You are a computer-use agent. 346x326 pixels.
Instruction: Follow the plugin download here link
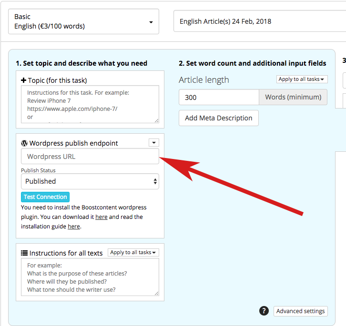(x=102, y=217)
